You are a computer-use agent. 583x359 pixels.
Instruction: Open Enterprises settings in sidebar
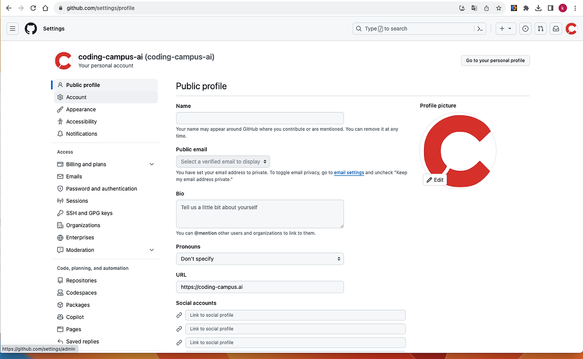pyautogui.click(x=106, y=238)
